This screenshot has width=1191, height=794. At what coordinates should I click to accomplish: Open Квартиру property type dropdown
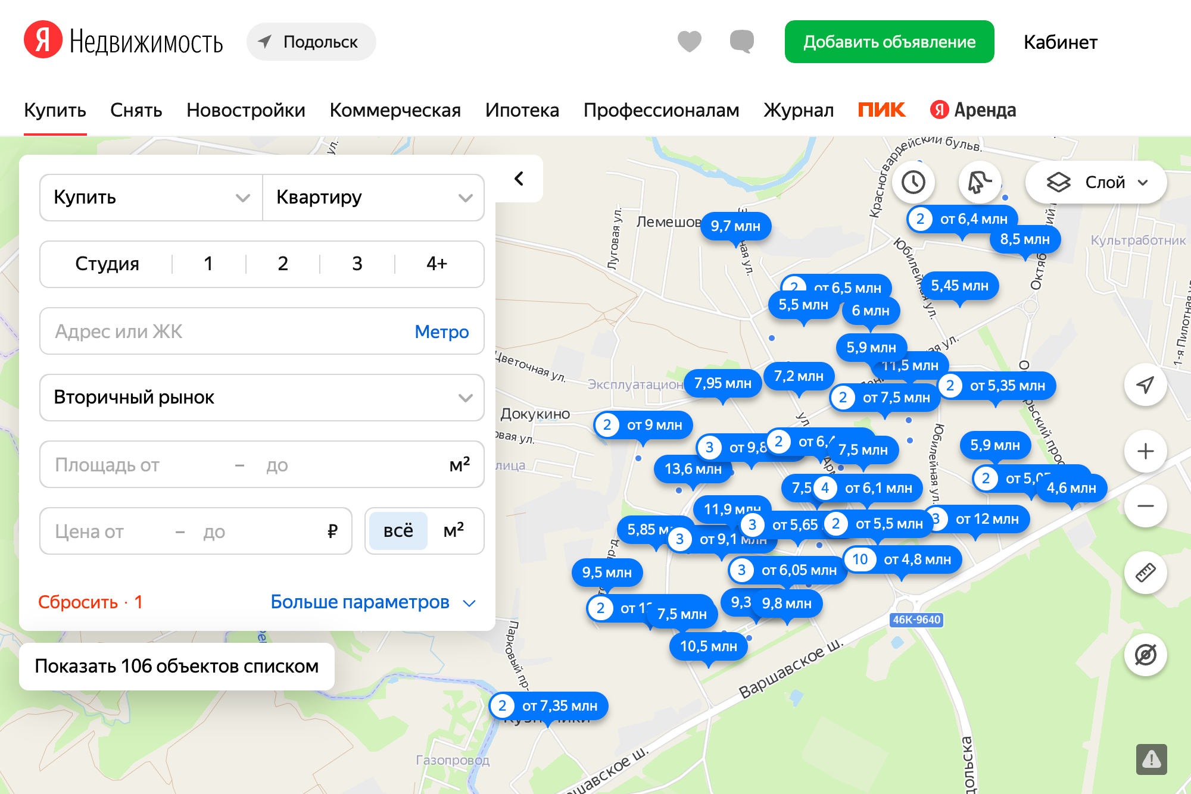click(x=373, y=198)
